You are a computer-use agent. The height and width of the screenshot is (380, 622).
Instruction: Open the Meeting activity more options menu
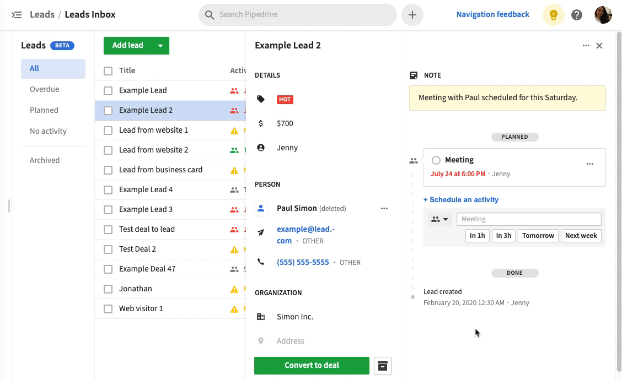(590, 164)
